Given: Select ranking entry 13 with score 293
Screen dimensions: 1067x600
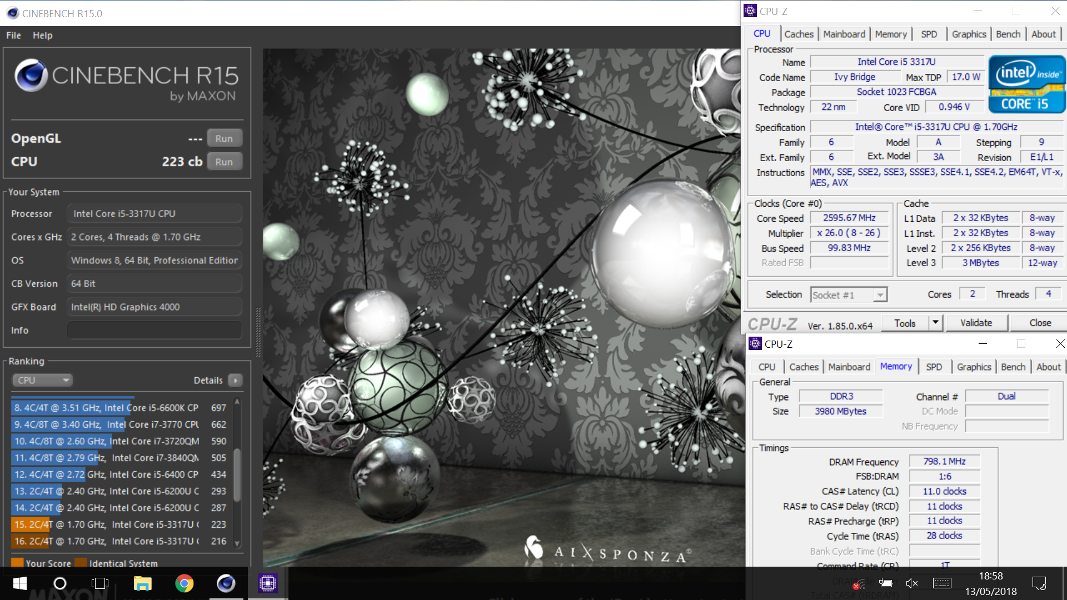Looking at the screenshot, I should 121,491.
